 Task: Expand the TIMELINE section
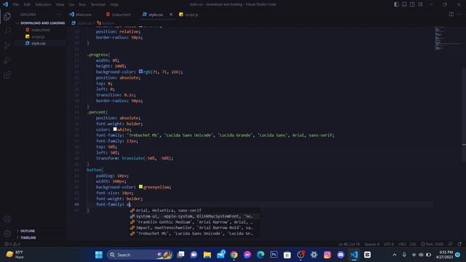click(28, 238)
